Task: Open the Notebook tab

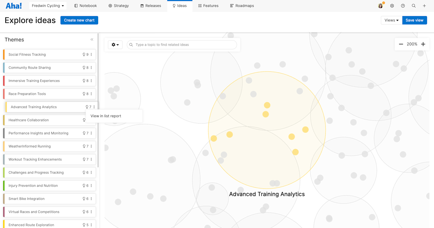Action: tap(85, 6)
